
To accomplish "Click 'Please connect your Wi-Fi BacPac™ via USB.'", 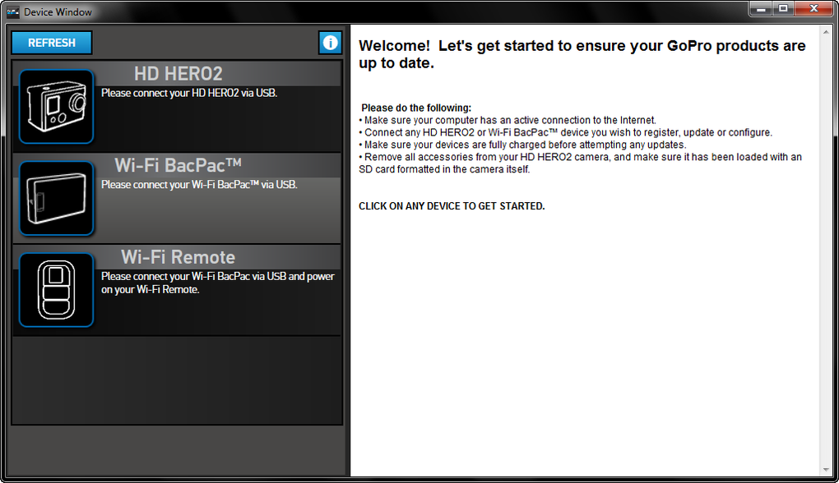I will click(200, 184).
